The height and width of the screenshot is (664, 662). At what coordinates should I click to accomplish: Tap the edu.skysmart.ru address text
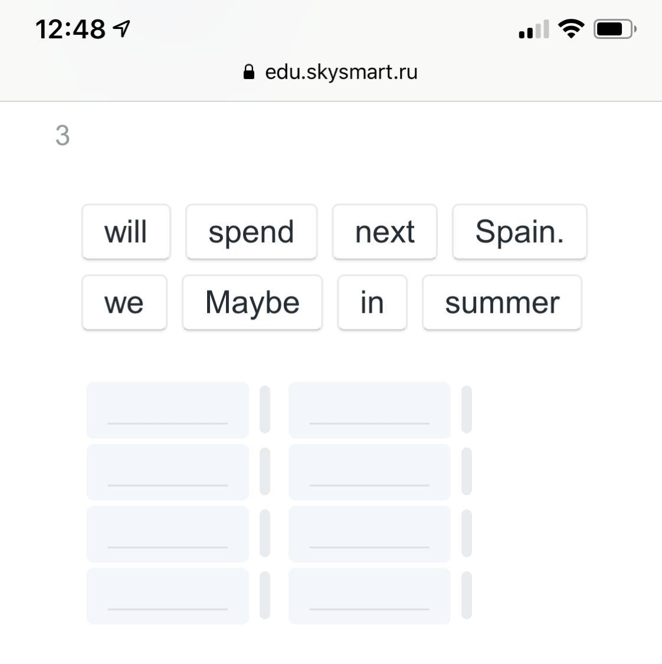(x=341, y=72)
